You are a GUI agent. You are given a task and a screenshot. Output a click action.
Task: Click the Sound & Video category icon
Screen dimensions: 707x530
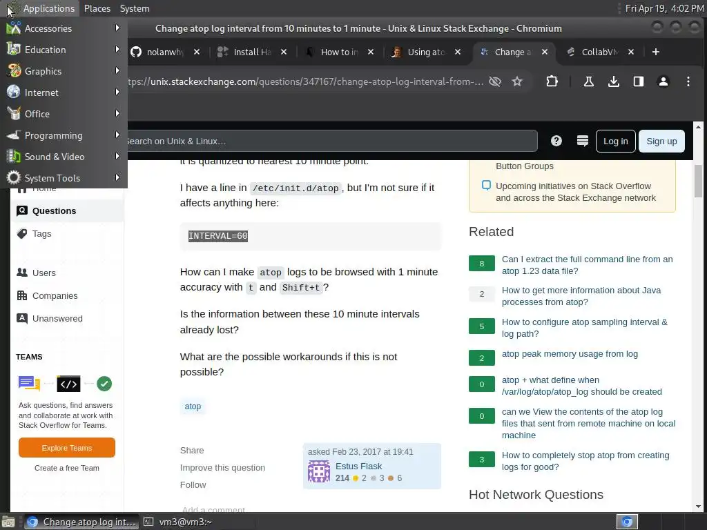point(14,157)
